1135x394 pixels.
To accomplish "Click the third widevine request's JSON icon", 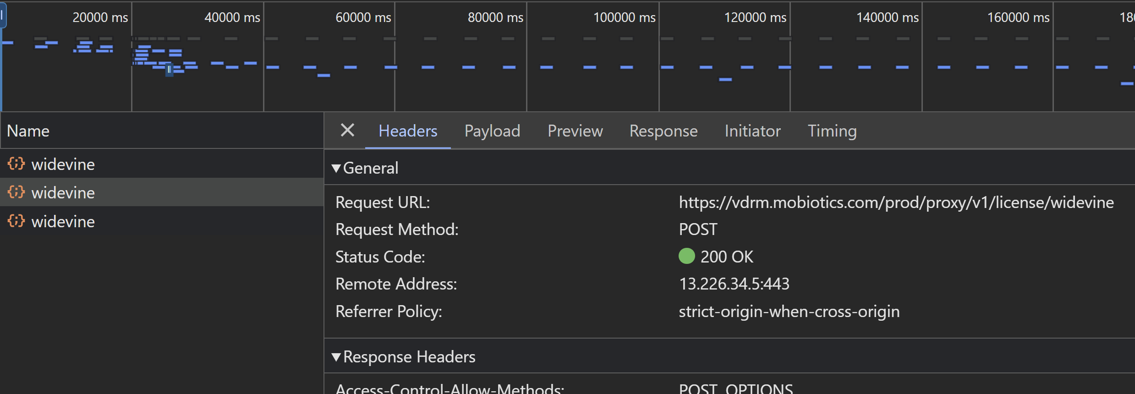I will pos(16,221).
